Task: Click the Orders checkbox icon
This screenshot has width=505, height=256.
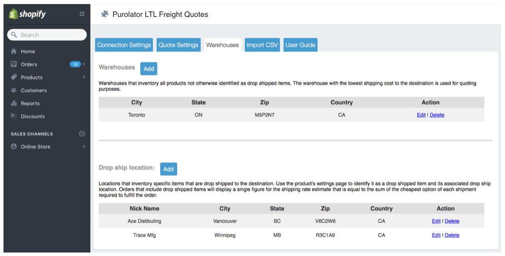Action: pos(13,64)
